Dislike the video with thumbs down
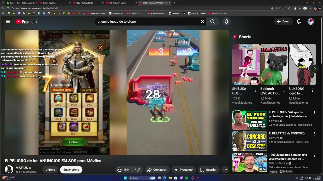This screenshot has width=323, height=181. pos(138,170)
